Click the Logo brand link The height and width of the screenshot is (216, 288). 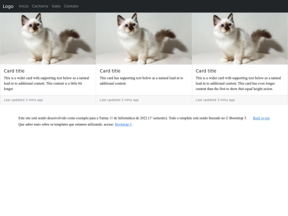point(8,6)
